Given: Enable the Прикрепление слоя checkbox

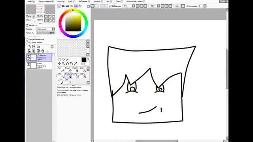Looking at the screenshot, I should [x=27, y=39].
